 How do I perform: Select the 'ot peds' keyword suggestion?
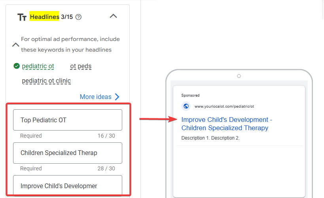point(81,66)
